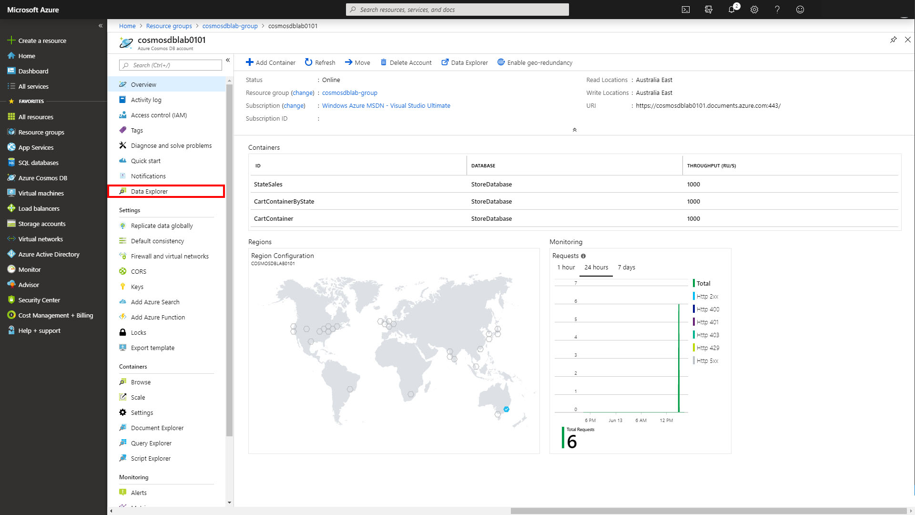Open the notifications bell
This screenshot has width=915, height=515.
(x=732, y=10)
